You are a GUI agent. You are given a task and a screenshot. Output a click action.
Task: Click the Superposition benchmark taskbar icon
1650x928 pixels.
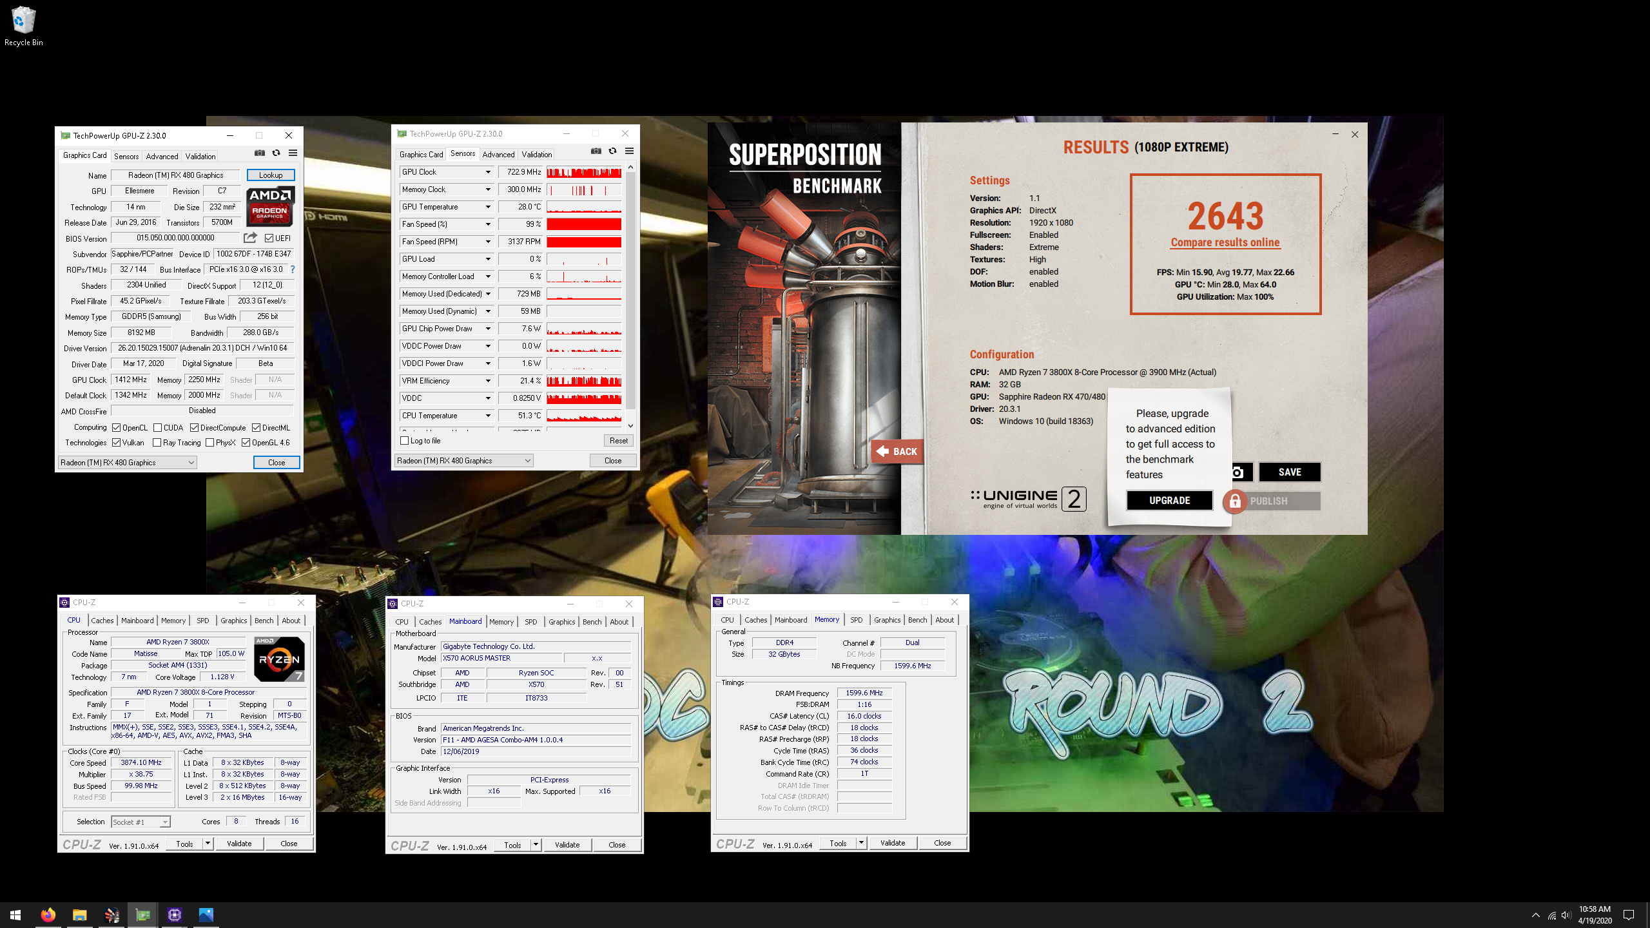point(111,914)
